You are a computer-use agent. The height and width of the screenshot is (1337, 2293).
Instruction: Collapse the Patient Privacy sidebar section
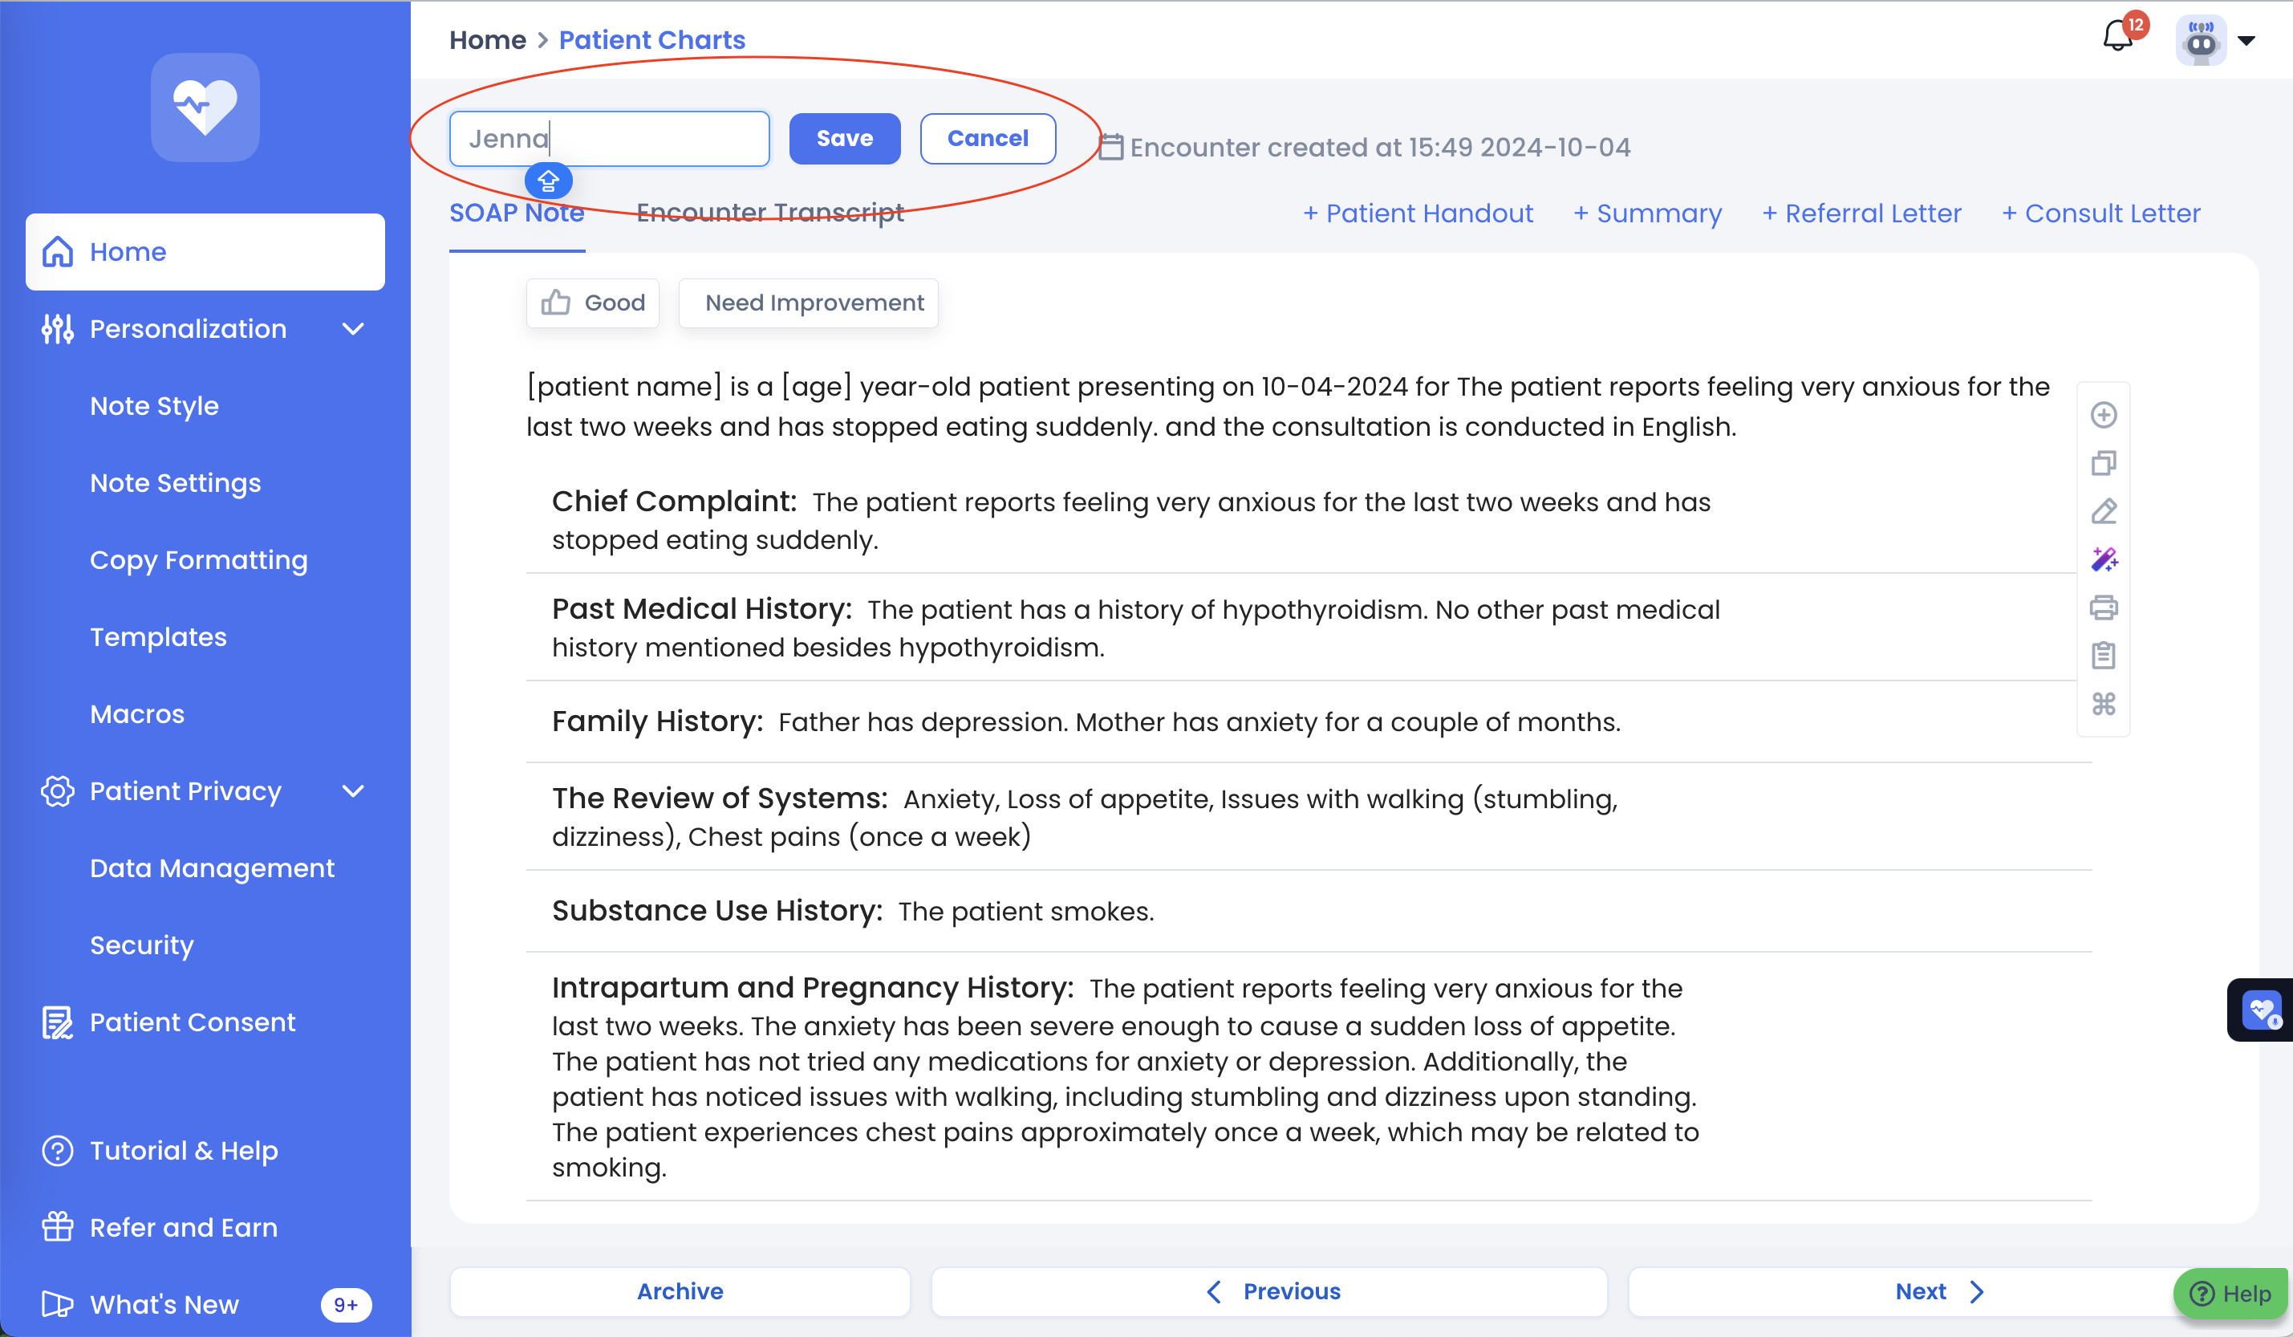point(353,792)
